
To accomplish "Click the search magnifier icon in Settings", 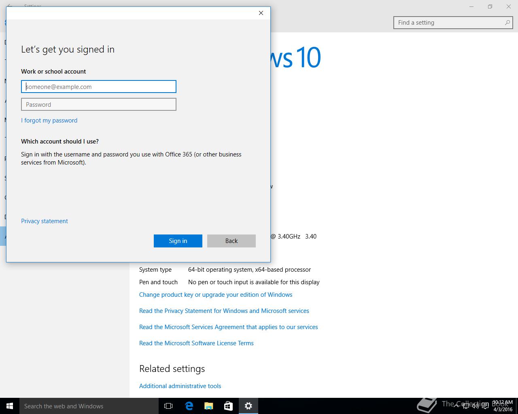I will point(507,23).
